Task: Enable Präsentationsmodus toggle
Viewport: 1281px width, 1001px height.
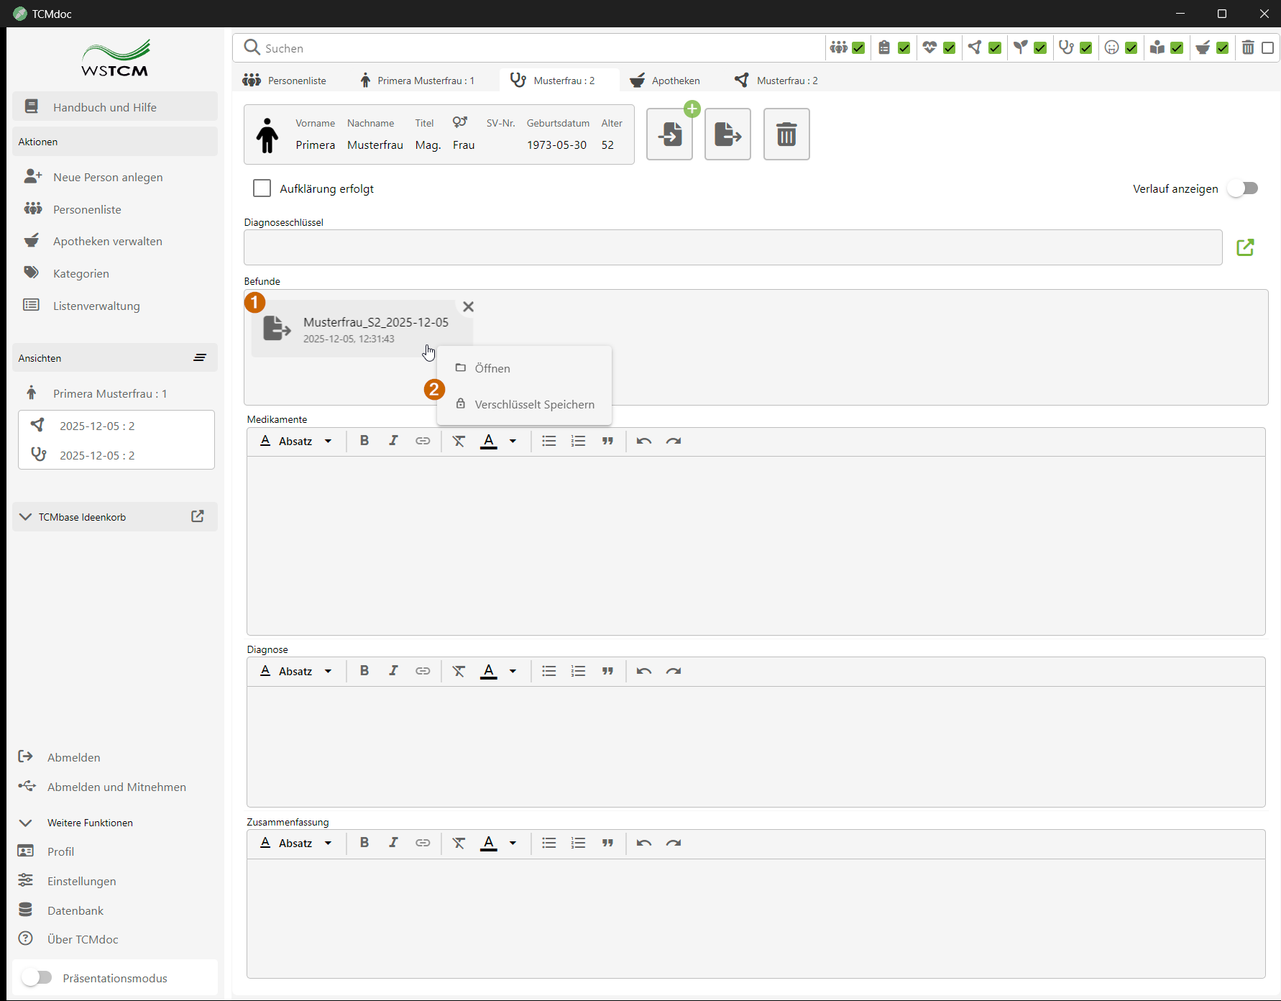Action: 37,977
